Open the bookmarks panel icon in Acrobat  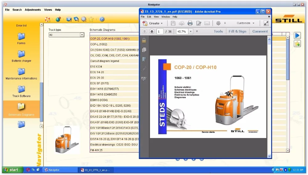click(144, 59)
